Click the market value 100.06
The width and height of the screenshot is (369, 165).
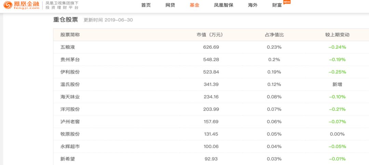[211, 147]
